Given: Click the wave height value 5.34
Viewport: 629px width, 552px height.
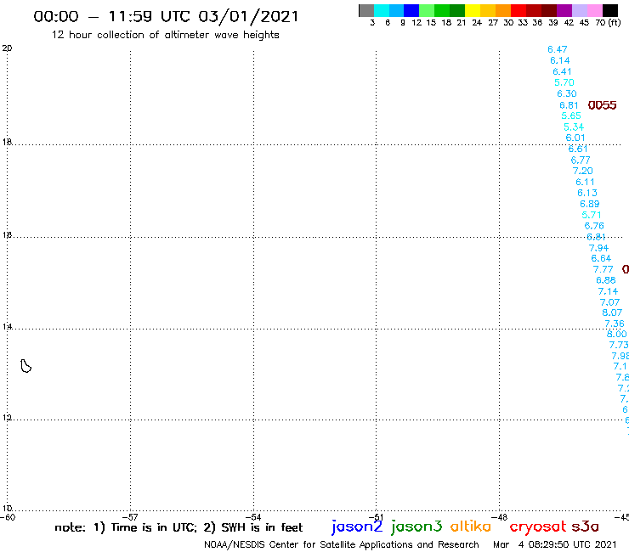Looking at the screenshot, I should 574,127.
